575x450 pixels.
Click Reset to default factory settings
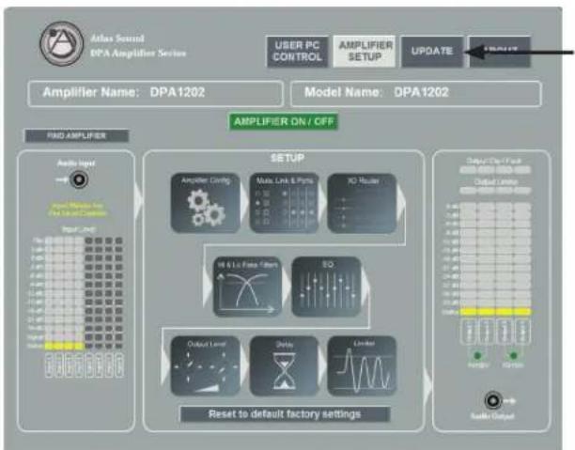coord(285,414)
